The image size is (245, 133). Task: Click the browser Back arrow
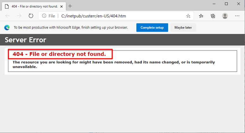tap(8, 16)
